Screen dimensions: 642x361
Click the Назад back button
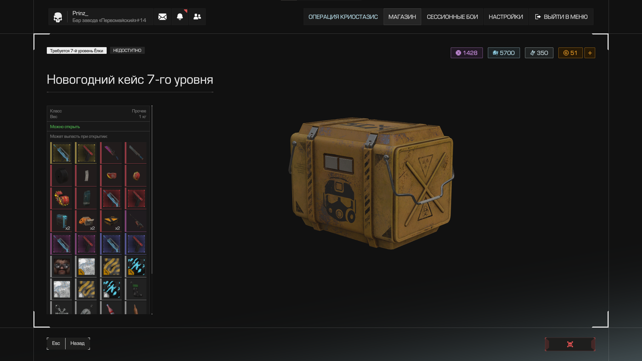(78, 343)
